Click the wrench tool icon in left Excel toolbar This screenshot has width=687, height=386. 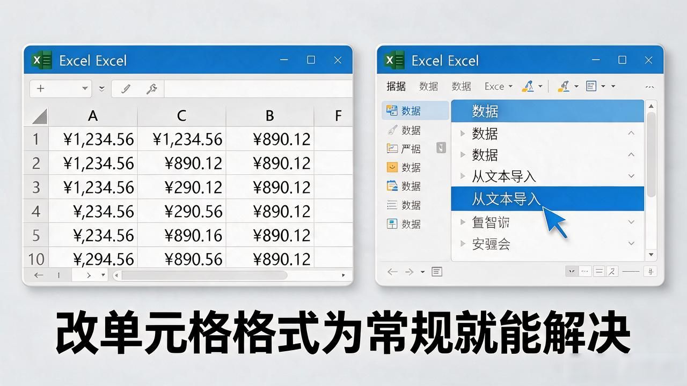(151, 89)
